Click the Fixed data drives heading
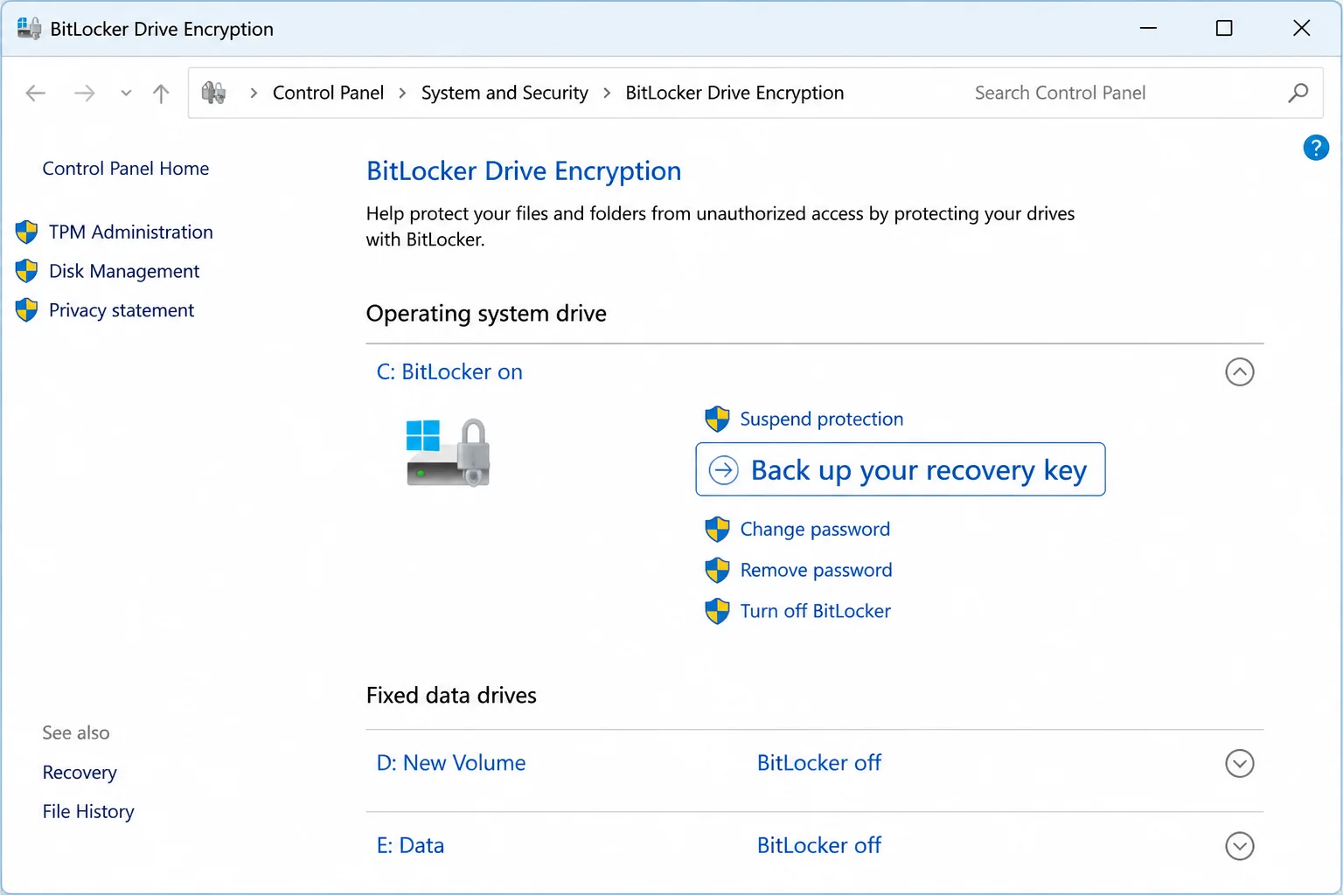This screenshot has height=895, width=1343. tap(451, 695)
